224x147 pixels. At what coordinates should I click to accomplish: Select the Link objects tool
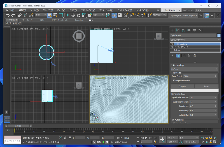coord(20,15)
